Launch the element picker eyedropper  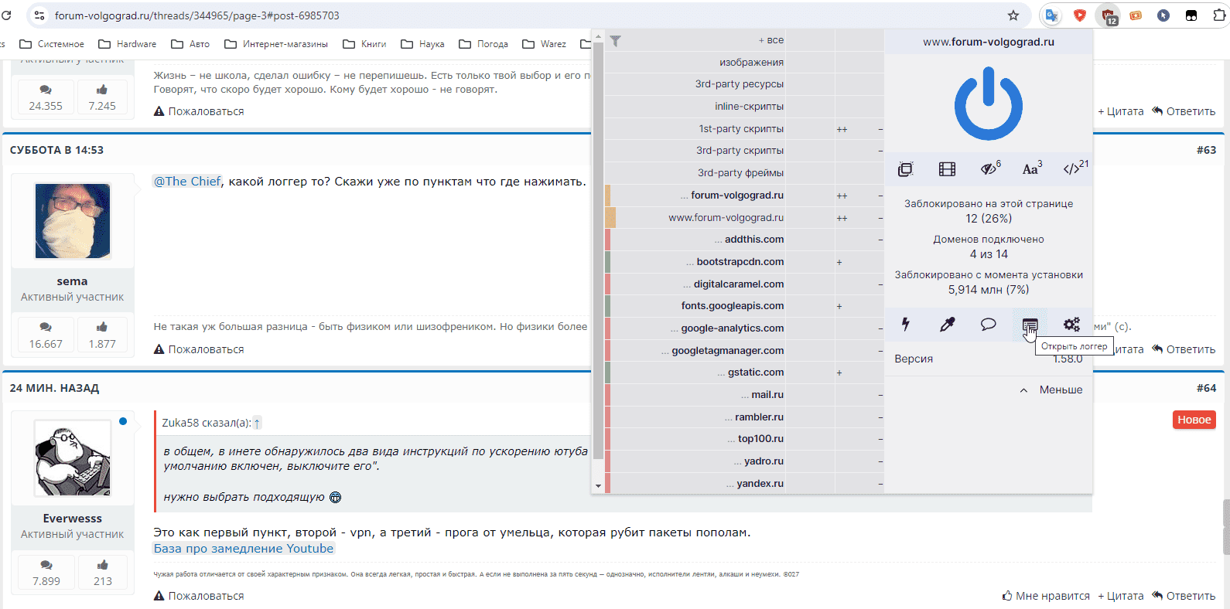(947, 325)
